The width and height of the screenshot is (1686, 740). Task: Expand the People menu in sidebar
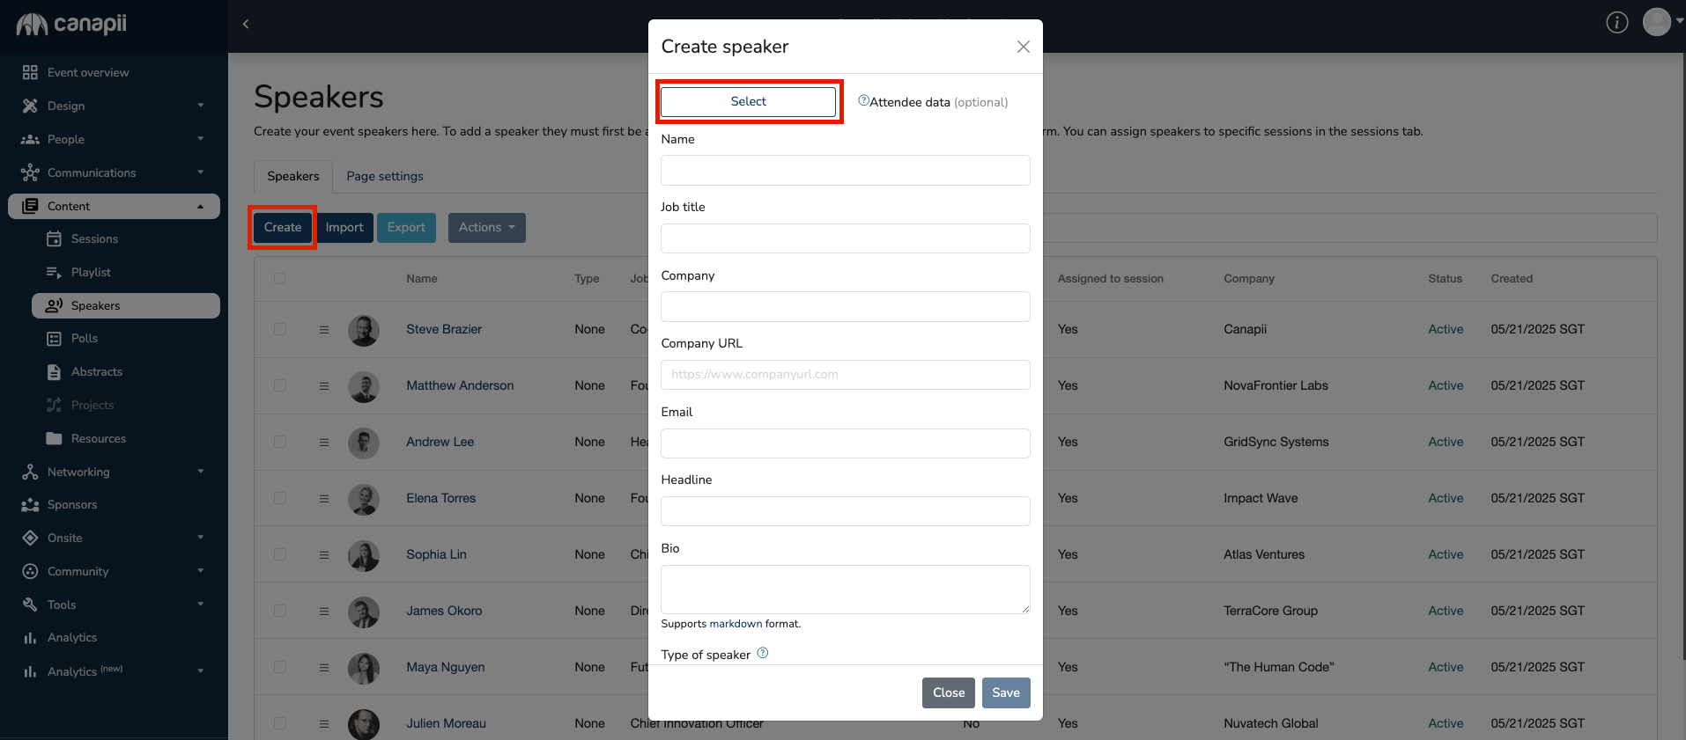(x=113, y=139)
